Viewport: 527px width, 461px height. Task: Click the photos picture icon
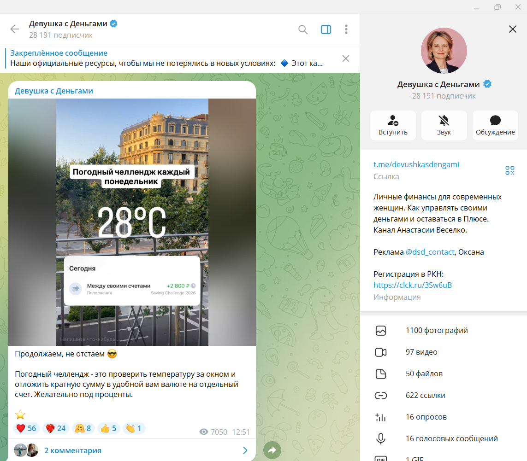click(380, 331)
